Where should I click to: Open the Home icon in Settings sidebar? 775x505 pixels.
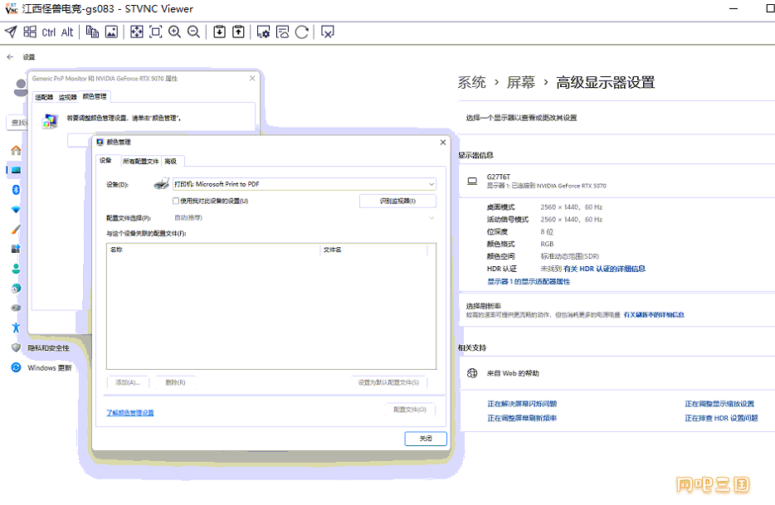pyautogui.click(x=16, y=150)
